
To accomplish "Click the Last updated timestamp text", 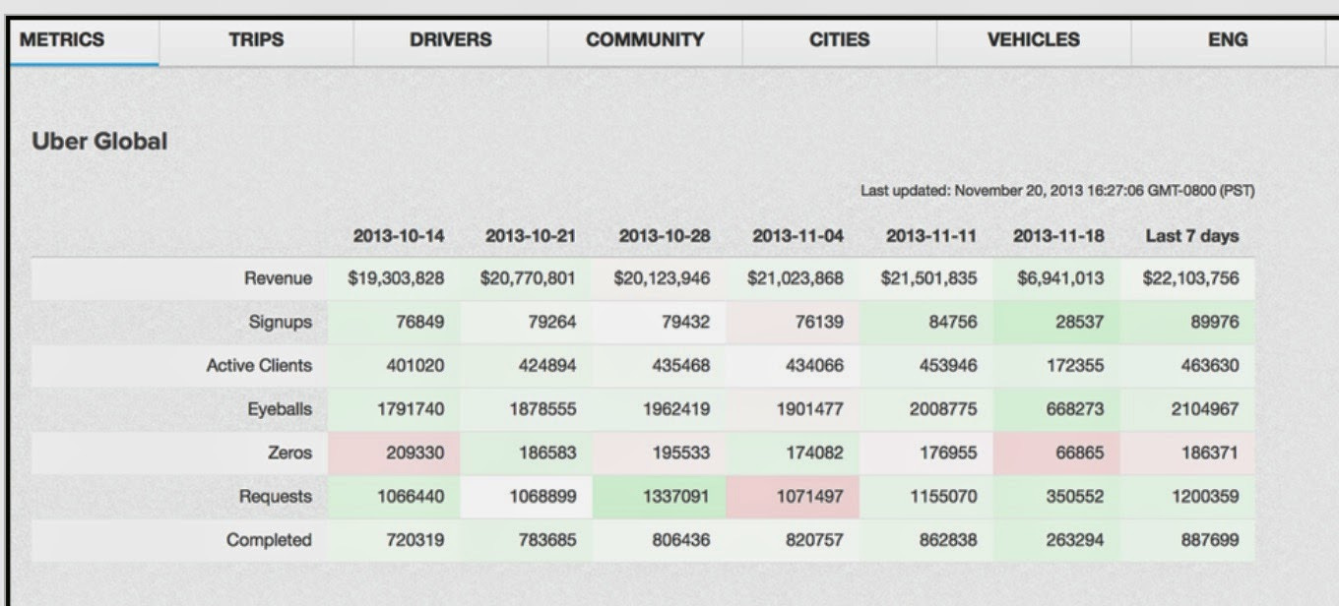I will (x=1057, y=191).
